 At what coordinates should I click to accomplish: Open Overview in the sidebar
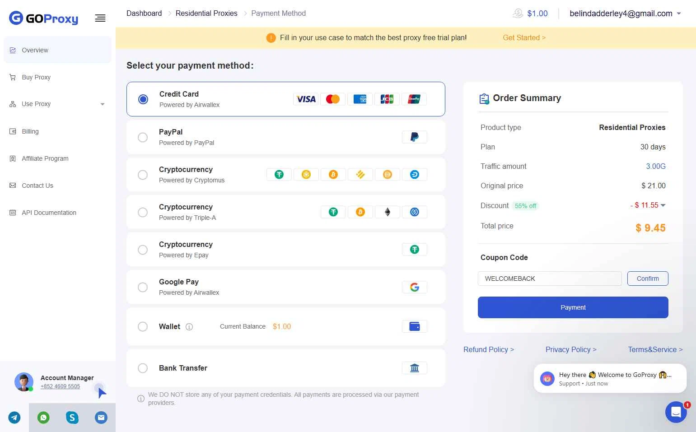pyautogui.click(x=57, y=50)
